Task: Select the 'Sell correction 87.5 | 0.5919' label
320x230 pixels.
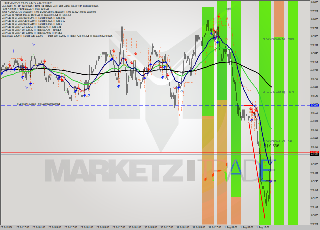Action: [277, 39]
